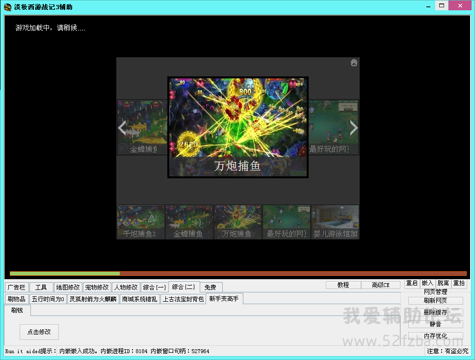Select the 商城系统错乱 sub-tab
The width and height of the screenshot is (475, 360).
(139, 299)
